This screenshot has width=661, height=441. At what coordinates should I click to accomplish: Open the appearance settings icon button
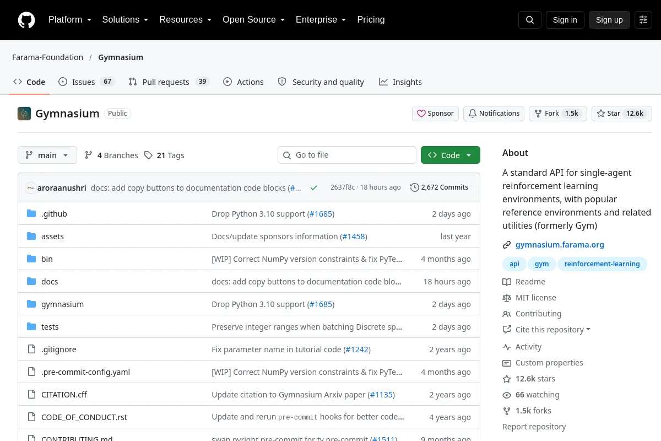coord(643,20)
